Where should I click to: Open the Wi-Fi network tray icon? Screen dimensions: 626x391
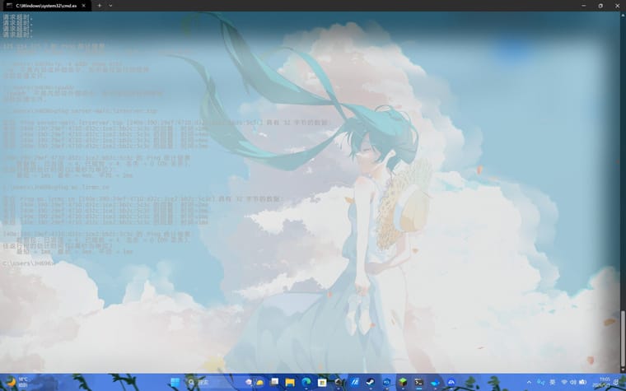tap(564, 382)
